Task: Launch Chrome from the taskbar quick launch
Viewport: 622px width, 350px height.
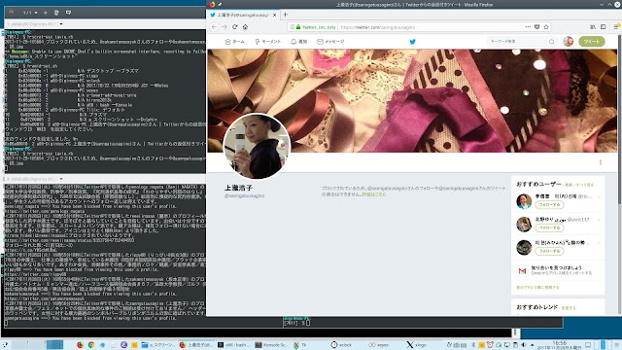Action: tap(91, 345)
